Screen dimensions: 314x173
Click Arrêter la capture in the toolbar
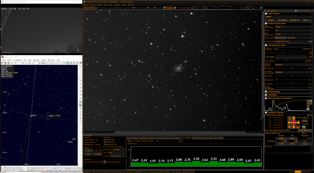coord(140,8)
